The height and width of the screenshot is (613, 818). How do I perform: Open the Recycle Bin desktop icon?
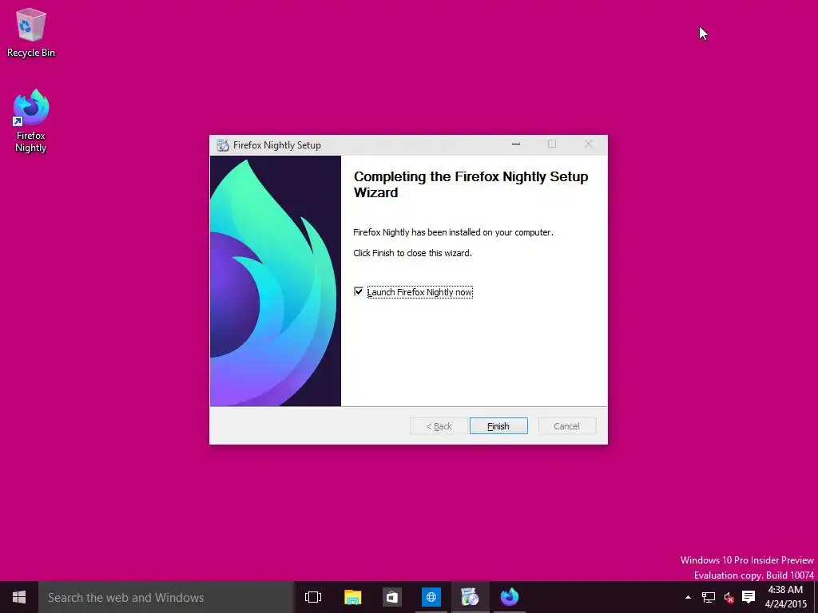coord(31,32)
